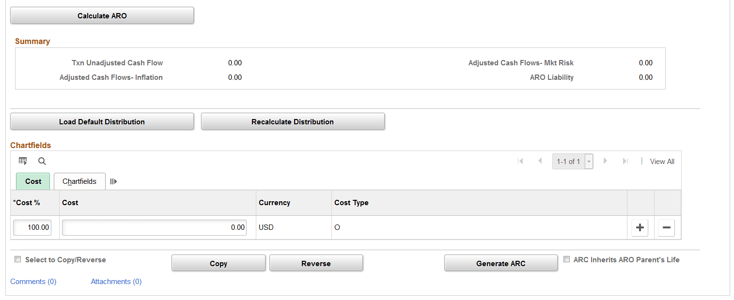Focus the Cost % input field
Viewport: 734px width, 300px height.
[x=32, y=227]
